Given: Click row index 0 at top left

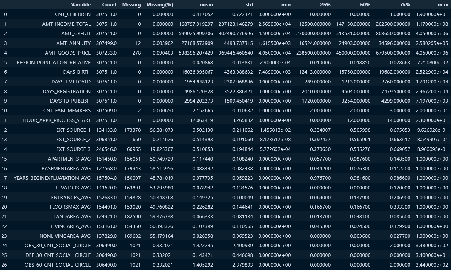Looking at the screenshot, I should click(5, 14).
